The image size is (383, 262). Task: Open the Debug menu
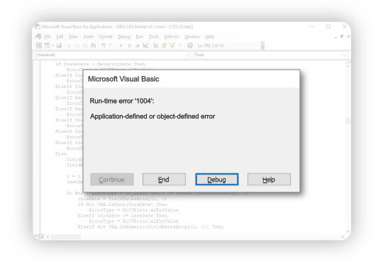124,37
